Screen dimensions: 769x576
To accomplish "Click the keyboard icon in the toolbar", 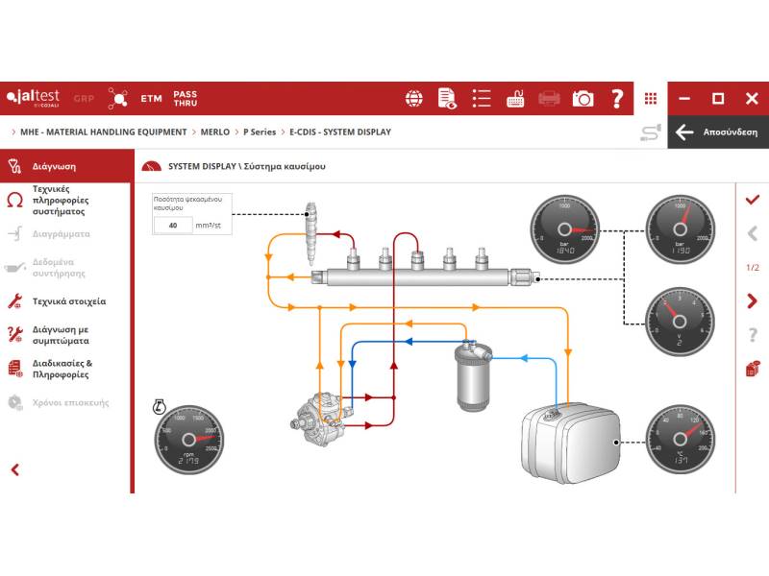I will tap(515, 98).
